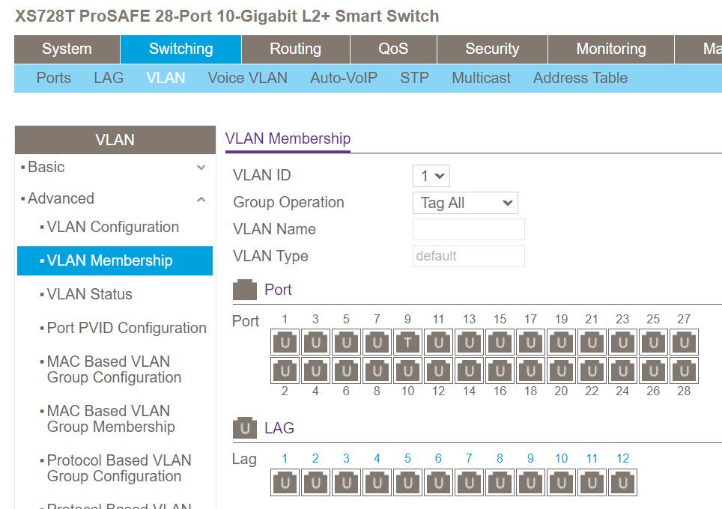722x509 pixels.
Task: Toggle membership of port 20 icon
Action: coord(561,371)
